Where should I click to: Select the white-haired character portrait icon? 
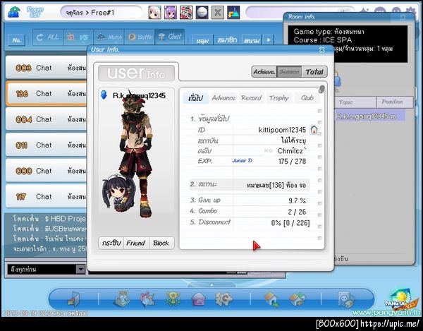tap(155, 13)
